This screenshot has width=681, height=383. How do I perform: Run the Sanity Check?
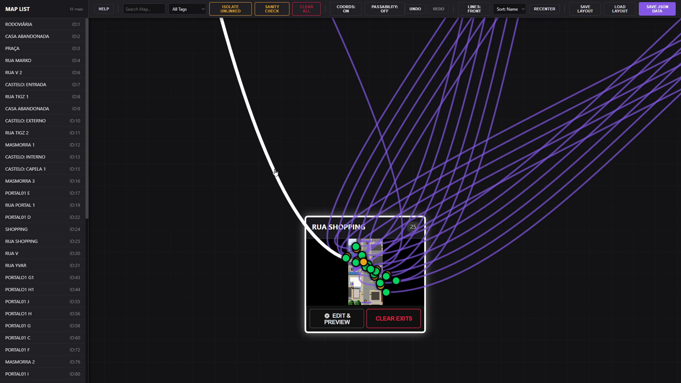click(272, 9)
